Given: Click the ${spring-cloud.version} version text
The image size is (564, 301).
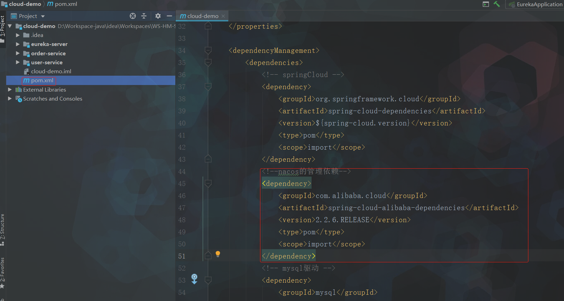Looking at the screenshot, I should pos(363,123).
